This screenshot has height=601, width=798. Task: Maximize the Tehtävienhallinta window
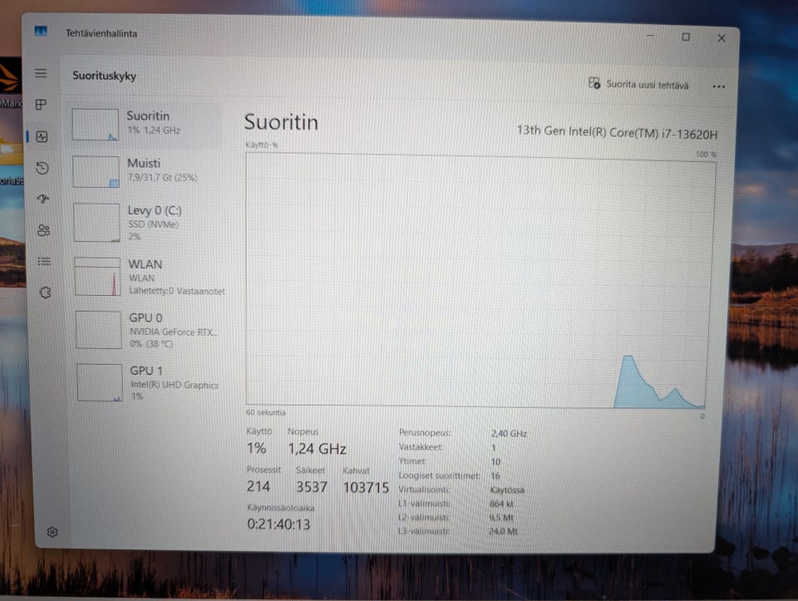click(x=686, y=37)
